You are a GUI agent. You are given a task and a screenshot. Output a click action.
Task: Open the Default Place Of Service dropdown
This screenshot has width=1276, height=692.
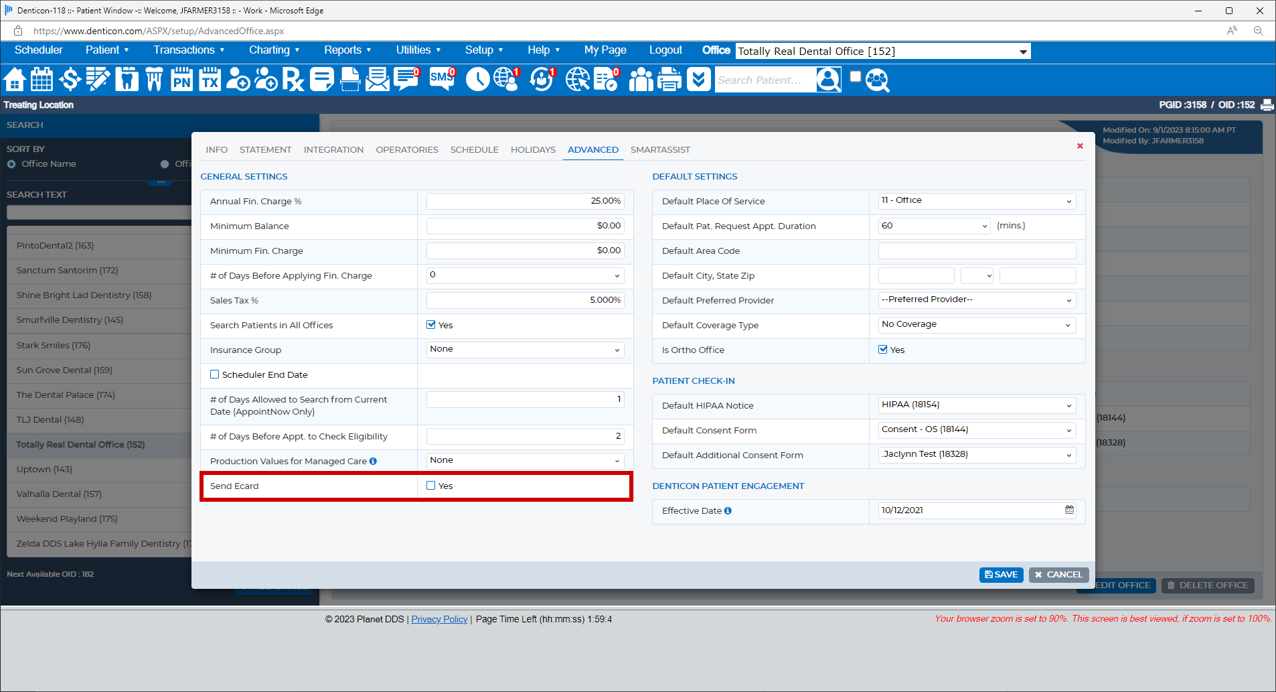tap(976, 201)
